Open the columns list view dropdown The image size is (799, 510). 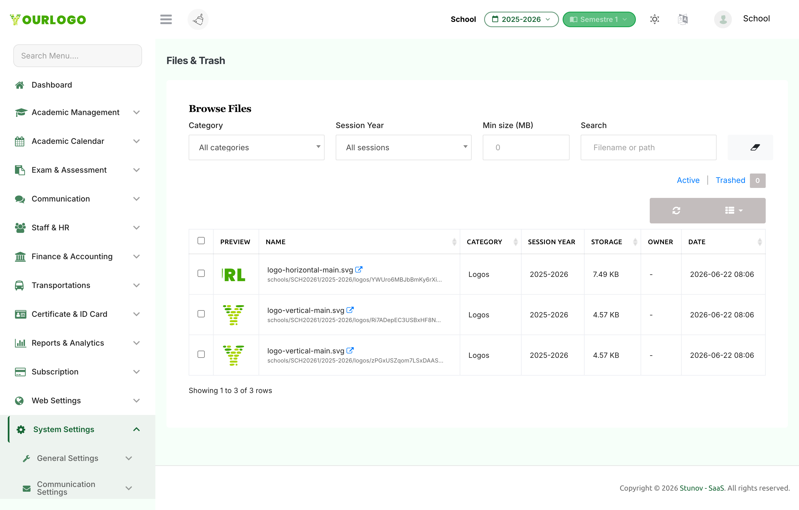coord(734,210)
